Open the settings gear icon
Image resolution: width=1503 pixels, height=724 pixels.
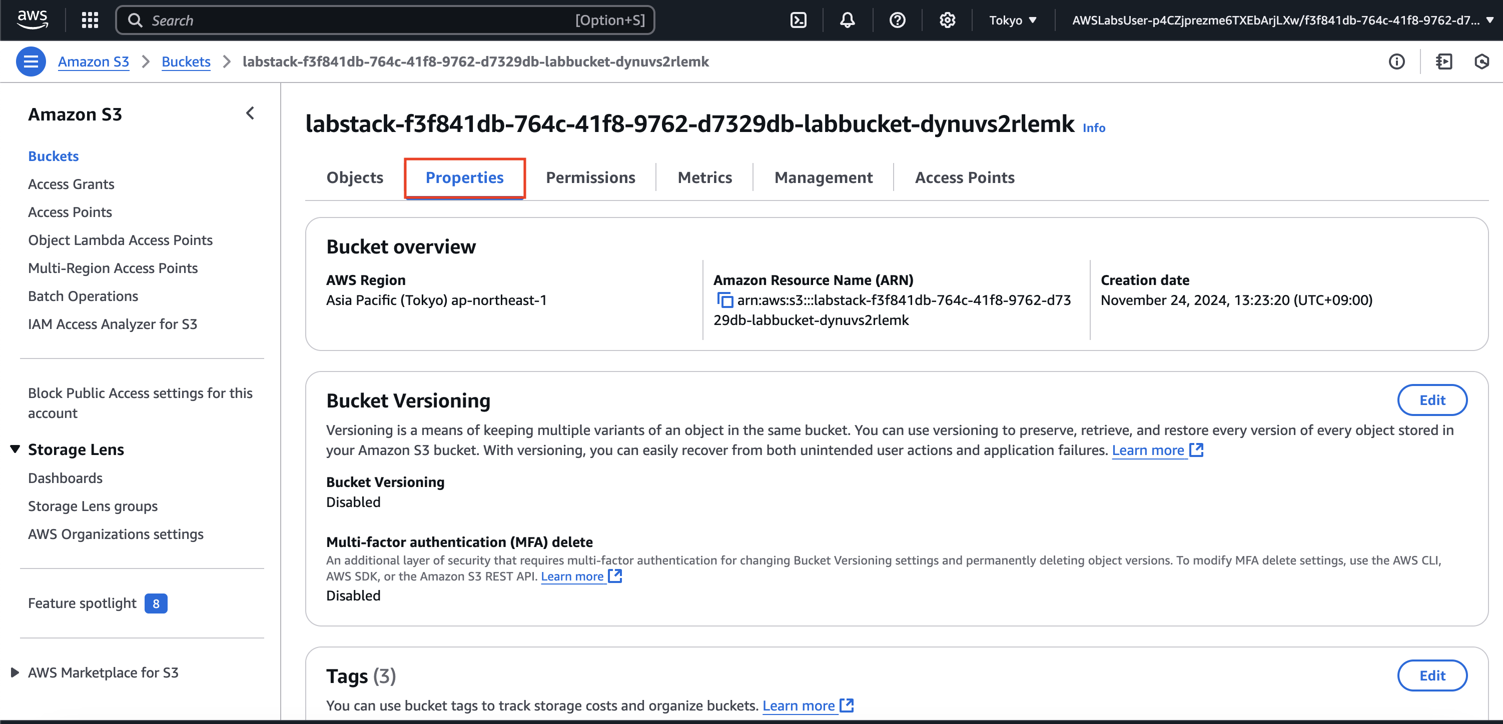(x=947, y=20)
